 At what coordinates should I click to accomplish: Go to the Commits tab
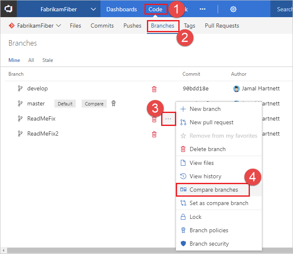pos(102,26)
